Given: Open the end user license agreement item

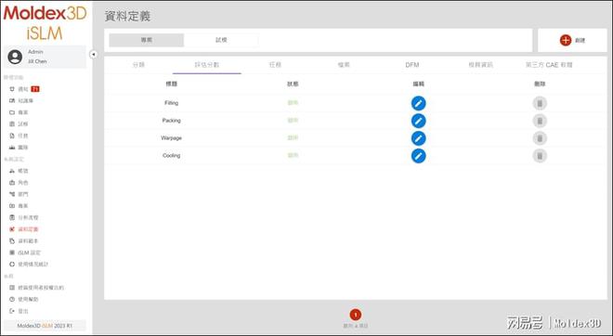Looking at the screenshot, I should pyautogui.click(x=37, y=288).
